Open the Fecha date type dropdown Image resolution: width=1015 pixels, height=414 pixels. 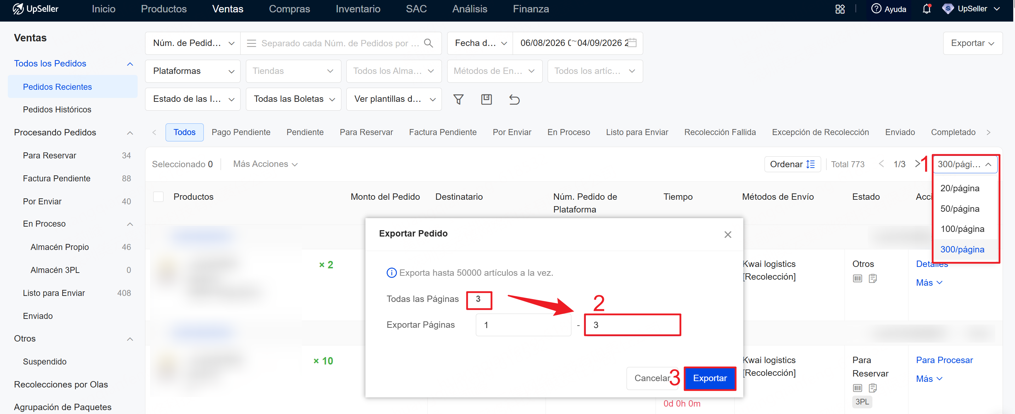click(x=480, y=43)
